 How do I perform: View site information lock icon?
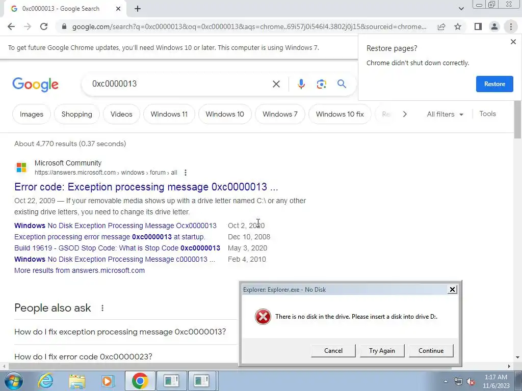pos(64,26)
